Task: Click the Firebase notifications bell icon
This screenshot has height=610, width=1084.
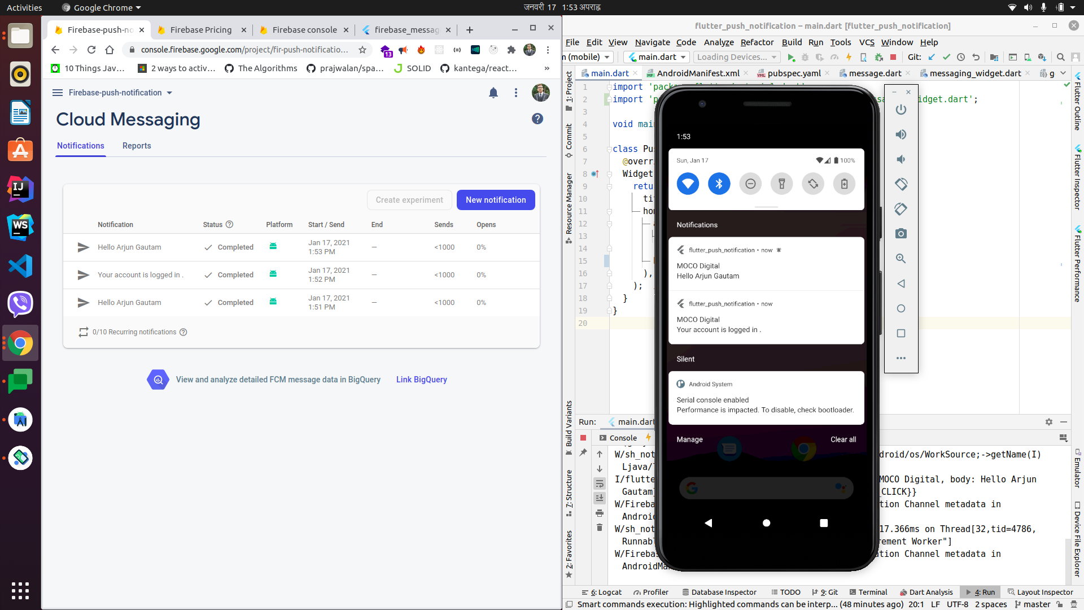Action: [x=493, y=93]
